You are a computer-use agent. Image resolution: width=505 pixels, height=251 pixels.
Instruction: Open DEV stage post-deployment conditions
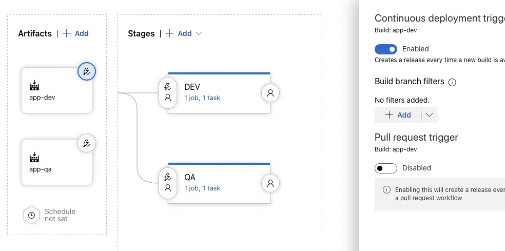click(x=270, y=93)
